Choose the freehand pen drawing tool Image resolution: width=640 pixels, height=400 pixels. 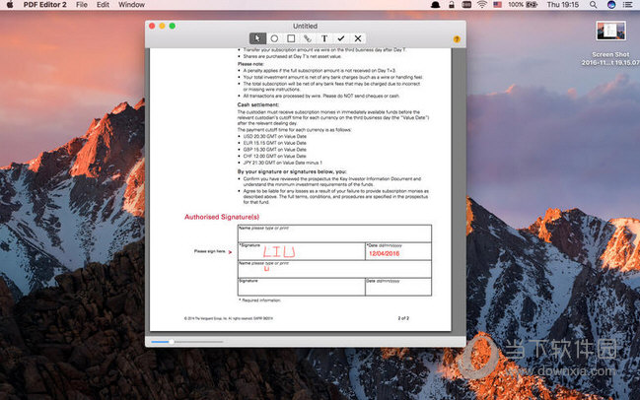pyautogui.click(x=308, y=38)
